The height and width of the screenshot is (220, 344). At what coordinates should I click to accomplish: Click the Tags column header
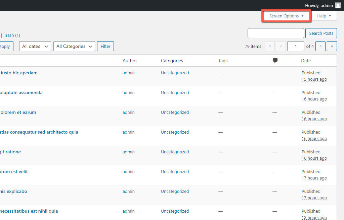pyautogui.click(x=223, y=61)
